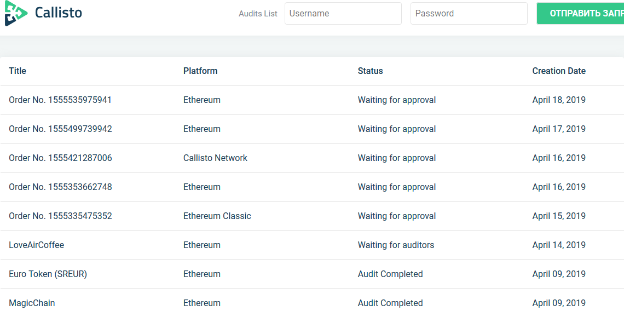Open Order No. 1555499739942

pyautogui.click(x=61, y=129)
